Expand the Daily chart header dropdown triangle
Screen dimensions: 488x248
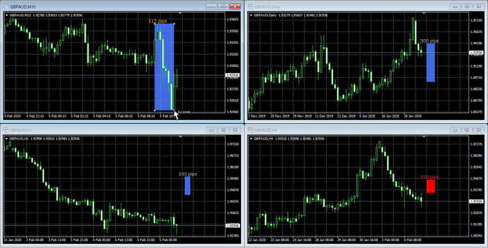[x=251, y=15]
